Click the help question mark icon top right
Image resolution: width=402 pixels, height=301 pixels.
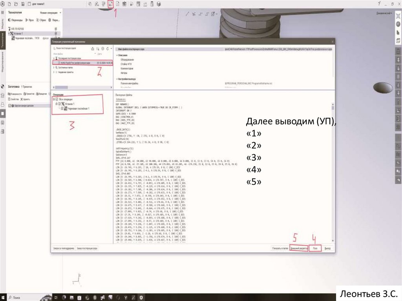point(379,4)
